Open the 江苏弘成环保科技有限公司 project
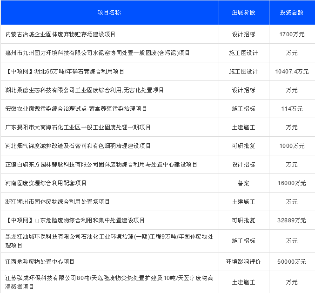 [x=109, y=282]
